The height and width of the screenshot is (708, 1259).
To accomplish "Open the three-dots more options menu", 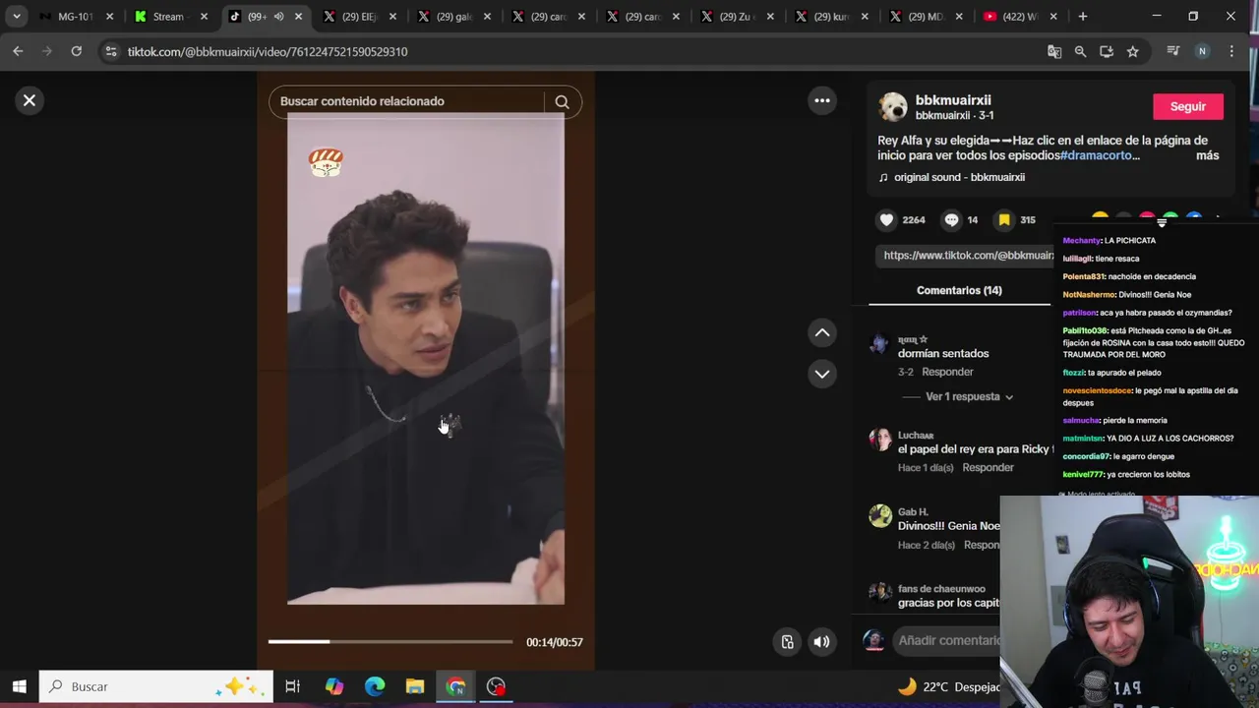I will click(x=822, y=100).
